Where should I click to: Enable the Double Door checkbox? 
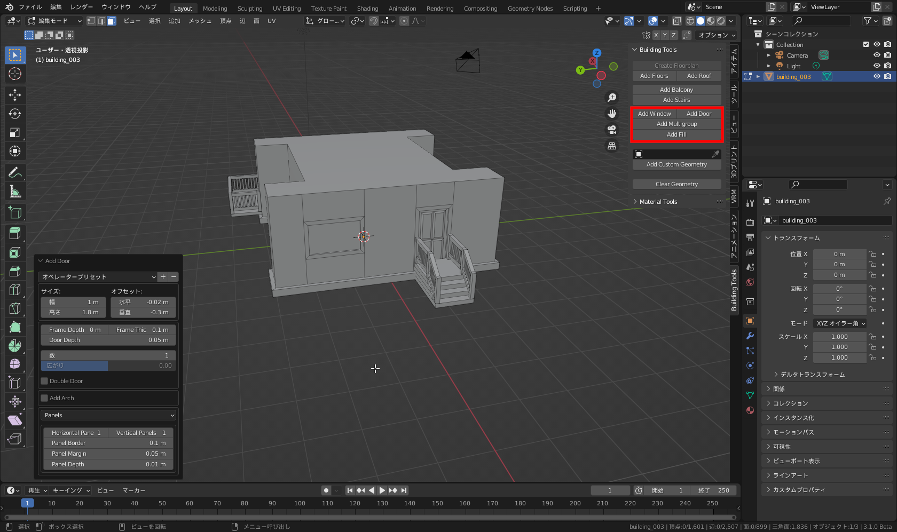pyautogui.click(x=45, y=381)
